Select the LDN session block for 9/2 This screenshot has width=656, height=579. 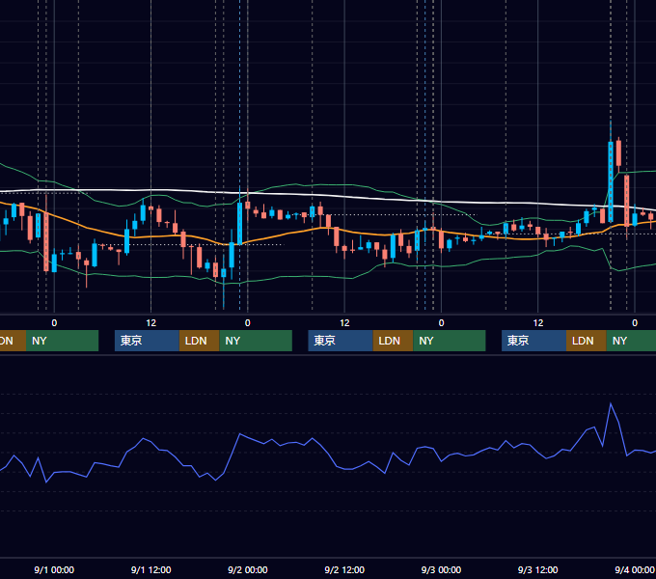(393, 341)
